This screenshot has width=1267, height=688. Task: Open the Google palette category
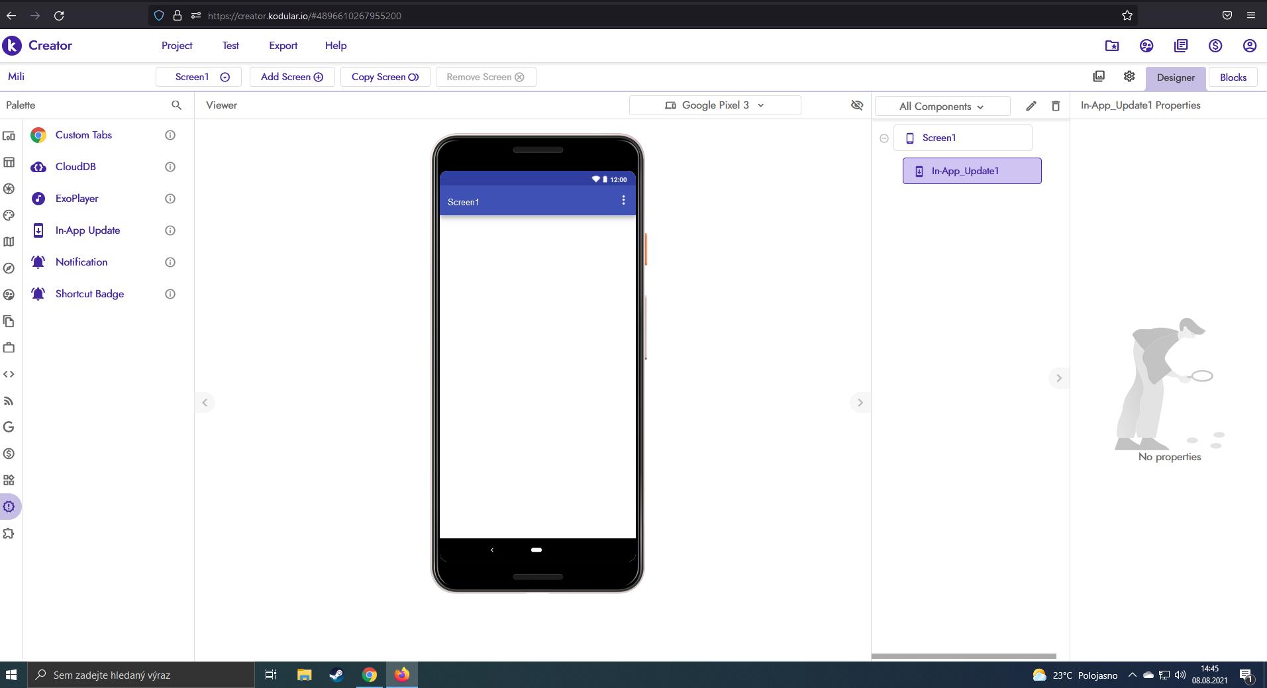point(9,427)
